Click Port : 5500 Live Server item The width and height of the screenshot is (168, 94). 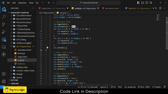click(144, 87)
